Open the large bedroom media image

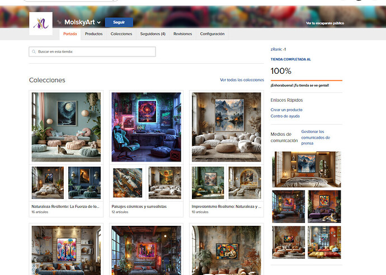[307, 169]
